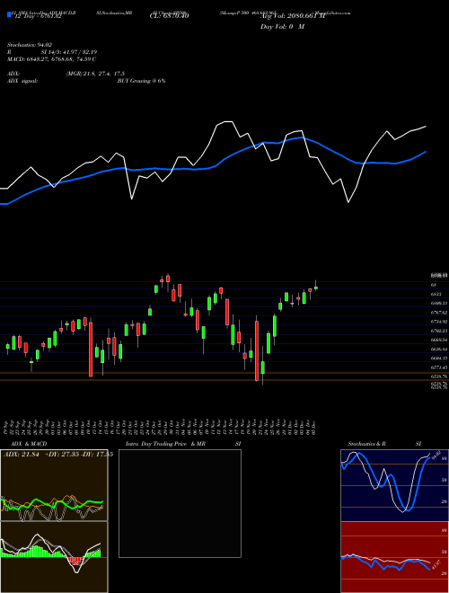Image resolution: width=449 pixels, height=593 pixels.
Task: Click the blue Stochastics oscillator panel
Action: click(x=394, y=485)
